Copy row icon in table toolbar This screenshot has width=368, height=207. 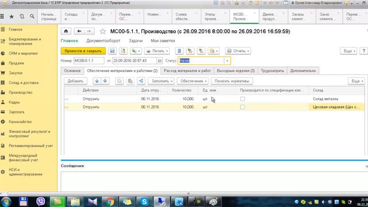(x=120, y=81)
